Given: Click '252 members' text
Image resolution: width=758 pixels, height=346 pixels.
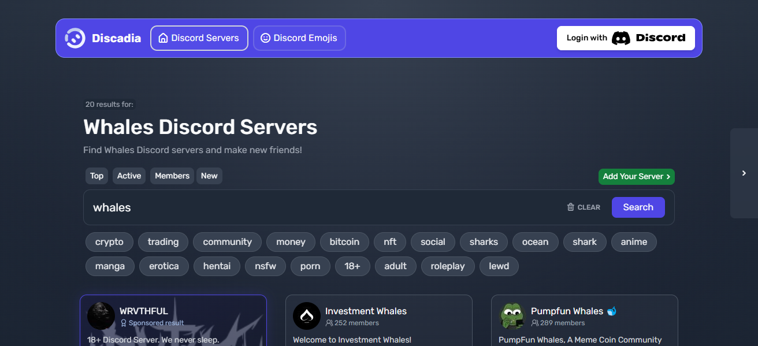Looking at the screenshot, I should [356, 323].
